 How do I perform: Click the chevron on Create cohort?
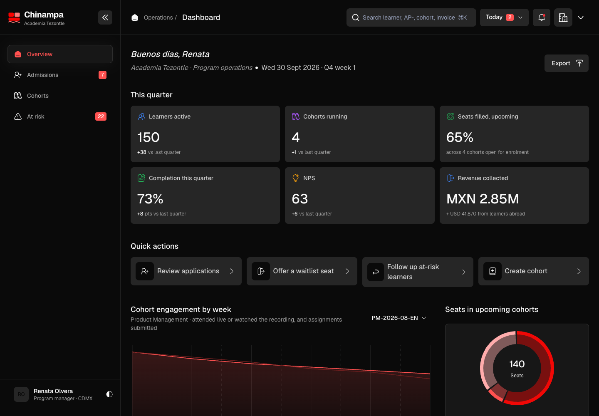[579, 271]
